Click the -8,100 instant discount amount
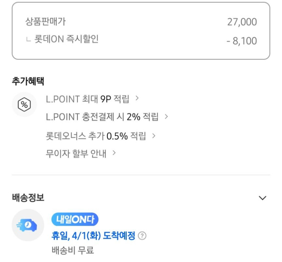The height and width of the screenshot is (262, 282). click(x=241, y=41)
